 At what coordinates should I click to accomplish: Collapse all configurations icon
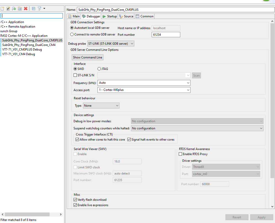[34, 9]
